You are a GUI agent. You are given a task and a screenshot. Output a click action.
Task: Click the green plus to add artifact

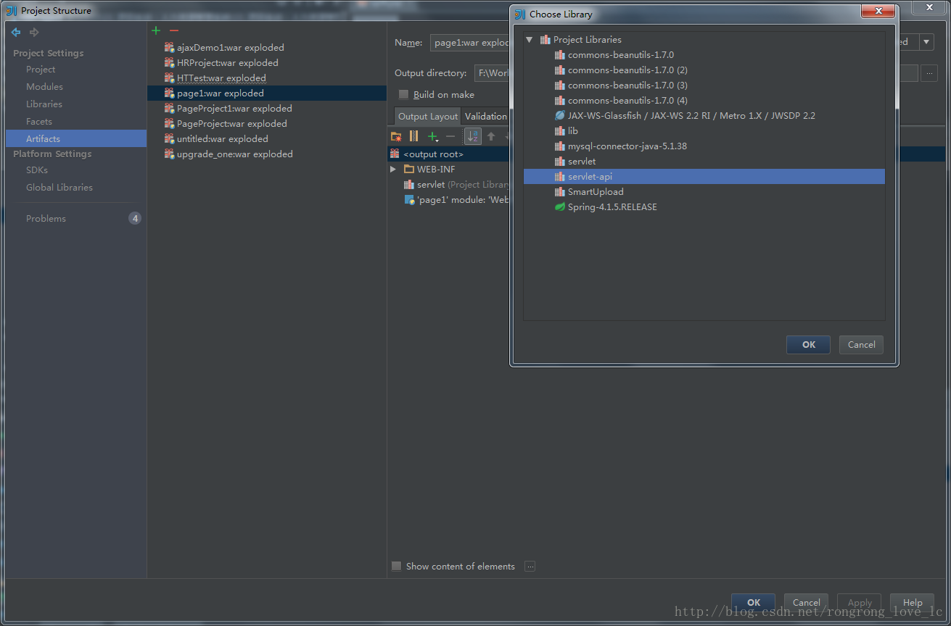[155, 30]
